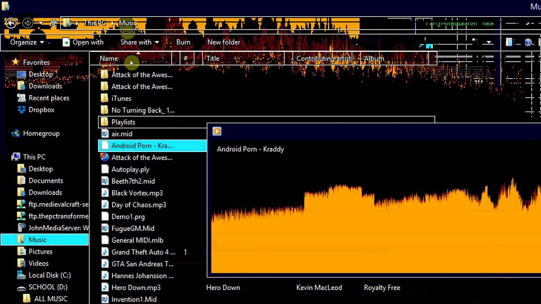The width and height of the screenshot is (541, 304).
Task: Select Downloads under Favorites
Action: point(45,86)
